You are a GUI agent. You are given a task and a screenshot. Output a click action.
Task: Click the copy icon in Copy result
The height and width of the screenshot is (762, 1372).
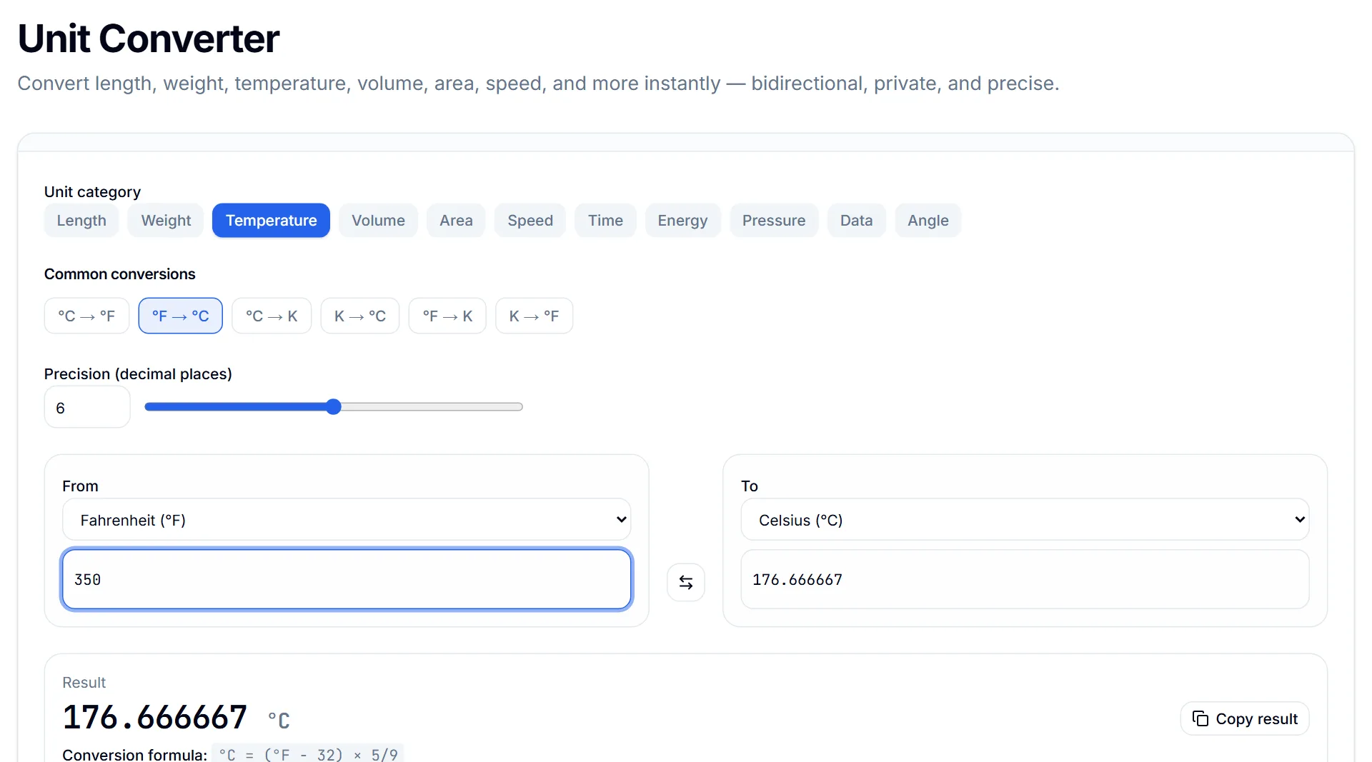pyautogui.click(x=1200, y=718)
